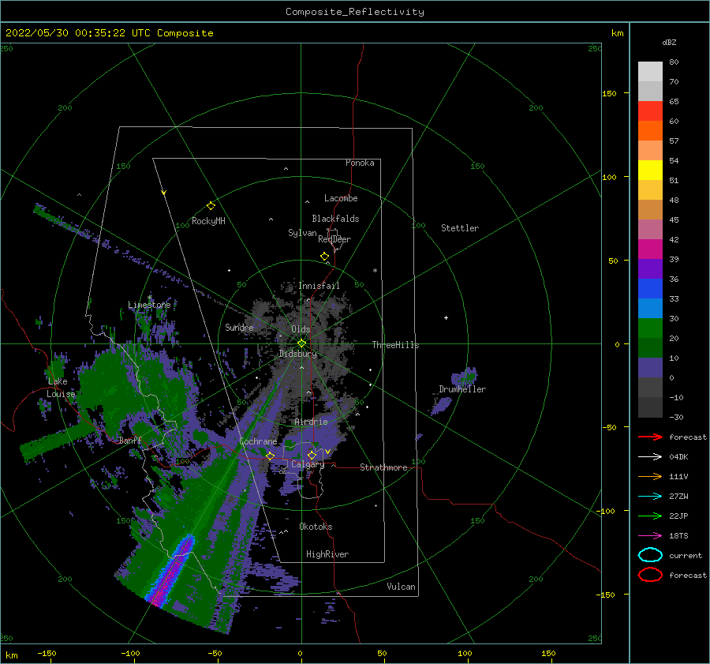The image size is (710, 664).
Task: Pick the light grey 80 dBZ swatch
Action: click(x=650, y=72)
